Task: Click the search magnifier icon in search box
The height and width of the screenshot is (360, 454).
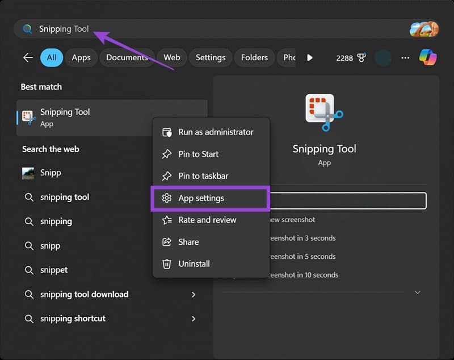Action: coord(27,28)
